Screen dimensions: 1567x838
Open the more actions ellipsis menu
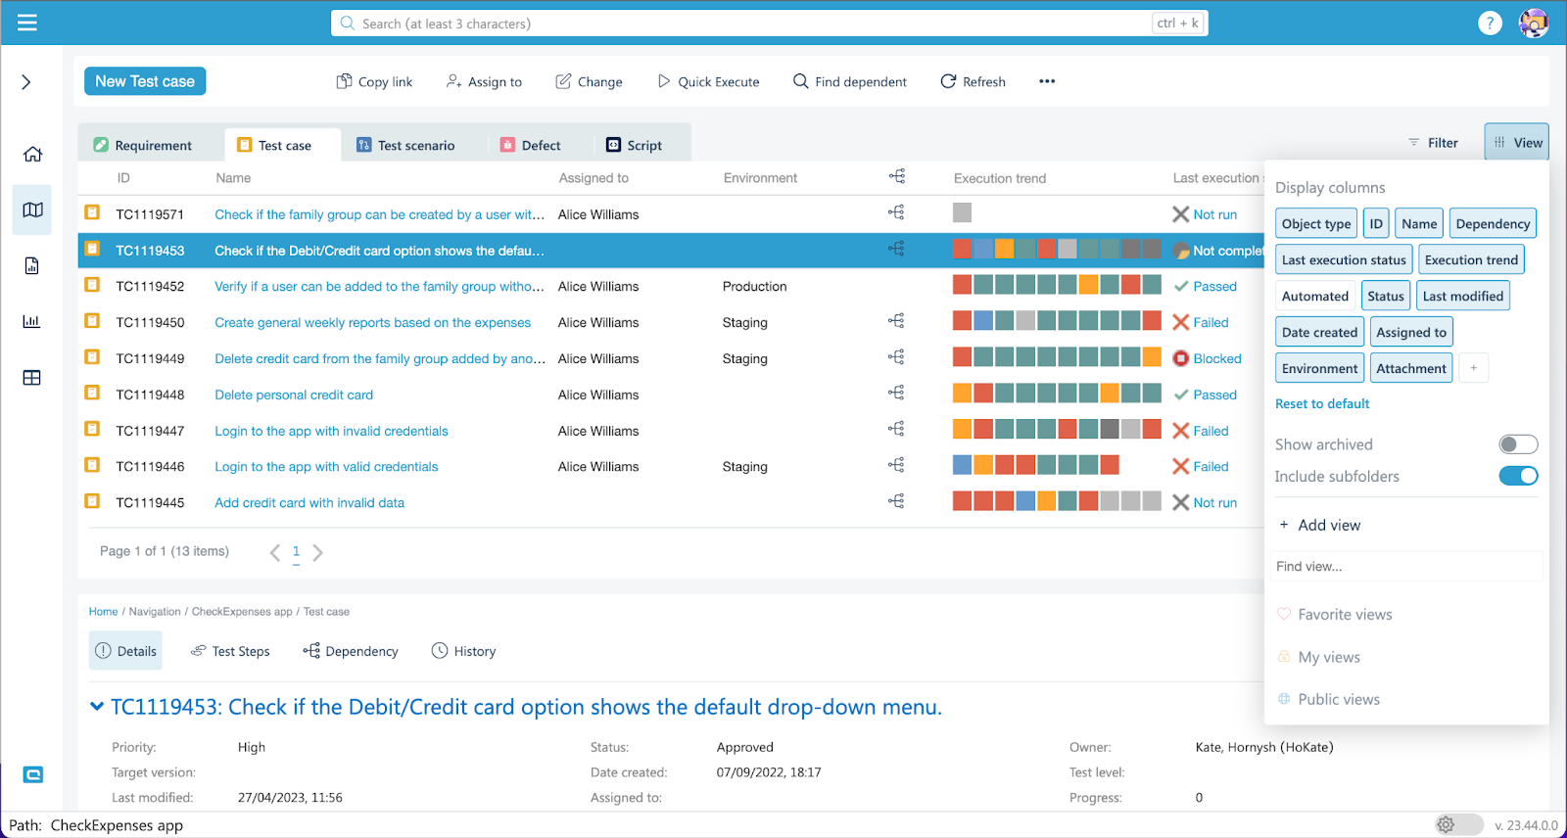coord(1047,81)
